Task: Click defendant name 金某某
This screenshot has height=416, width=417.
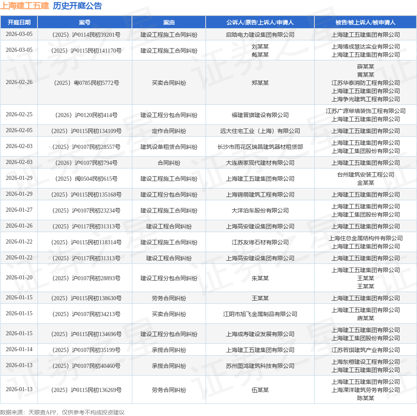Action: click(365, 183)
